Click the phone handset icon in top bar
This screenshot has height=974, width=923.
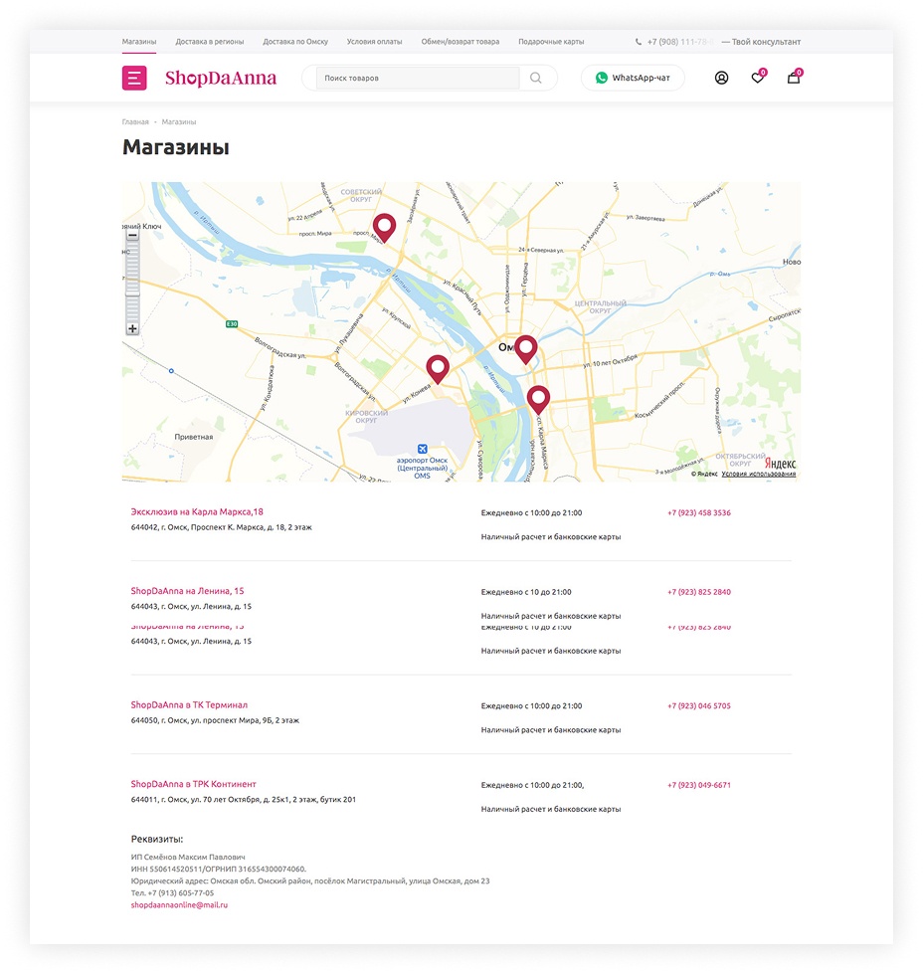639,42
